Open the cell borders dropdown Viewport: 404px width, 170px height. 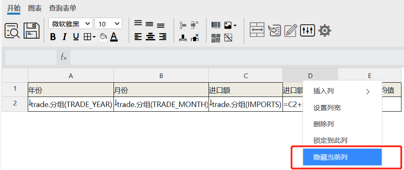[90, 37]
